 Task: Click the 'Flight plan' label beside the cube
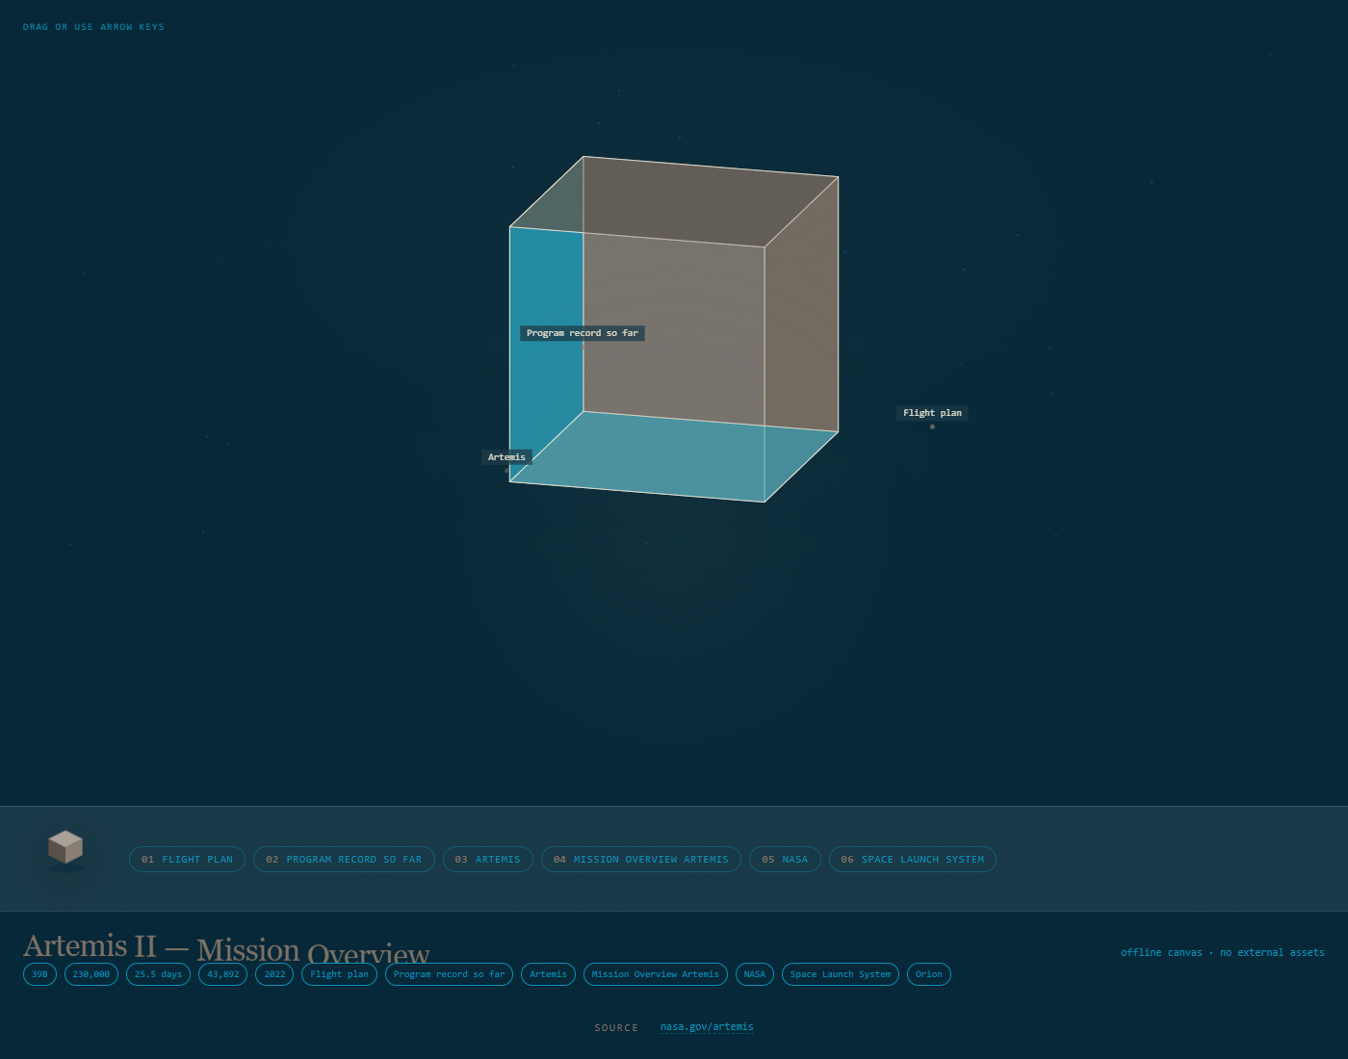(x=932, y=413)
